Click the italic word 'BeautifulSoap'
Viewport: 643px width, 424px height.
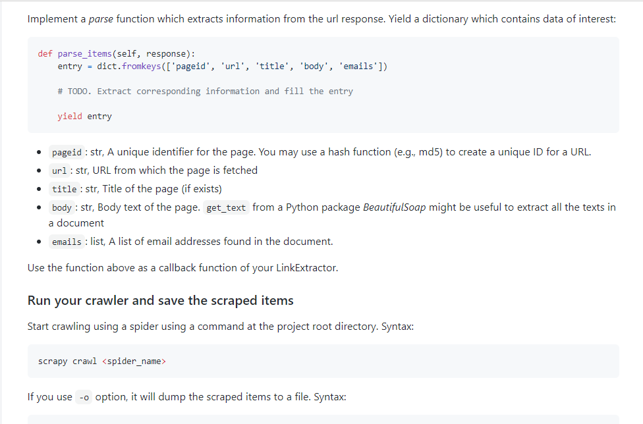coord(395,207)
